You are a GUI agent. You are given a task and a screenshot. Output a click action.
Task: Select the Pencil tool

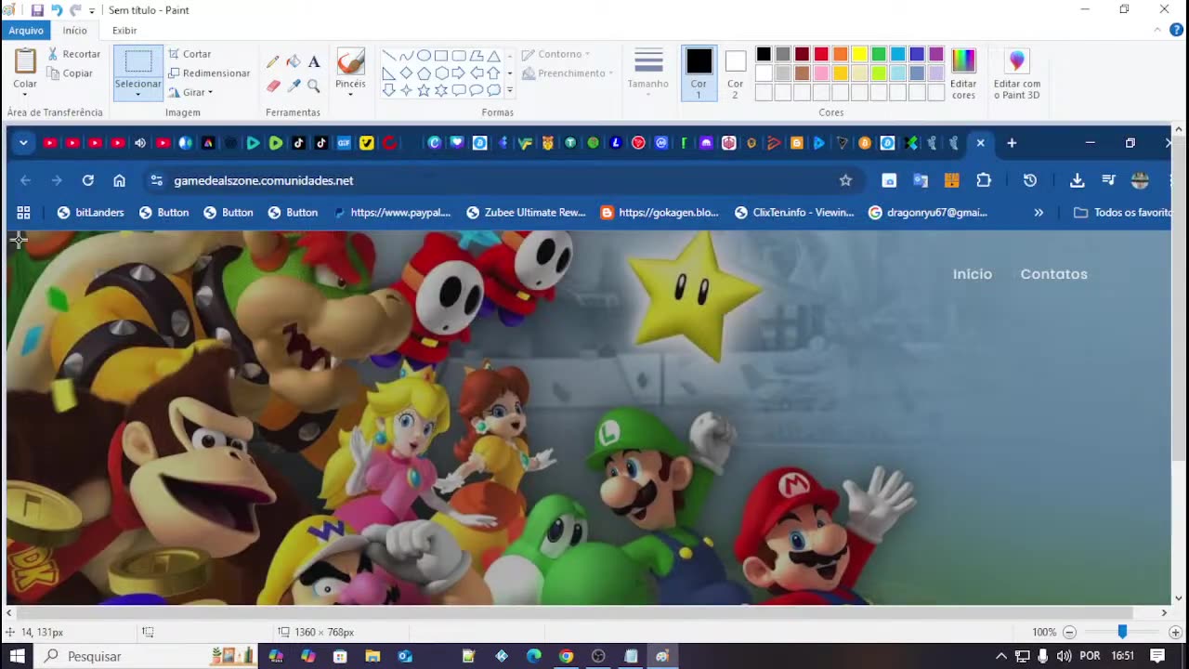272,62
